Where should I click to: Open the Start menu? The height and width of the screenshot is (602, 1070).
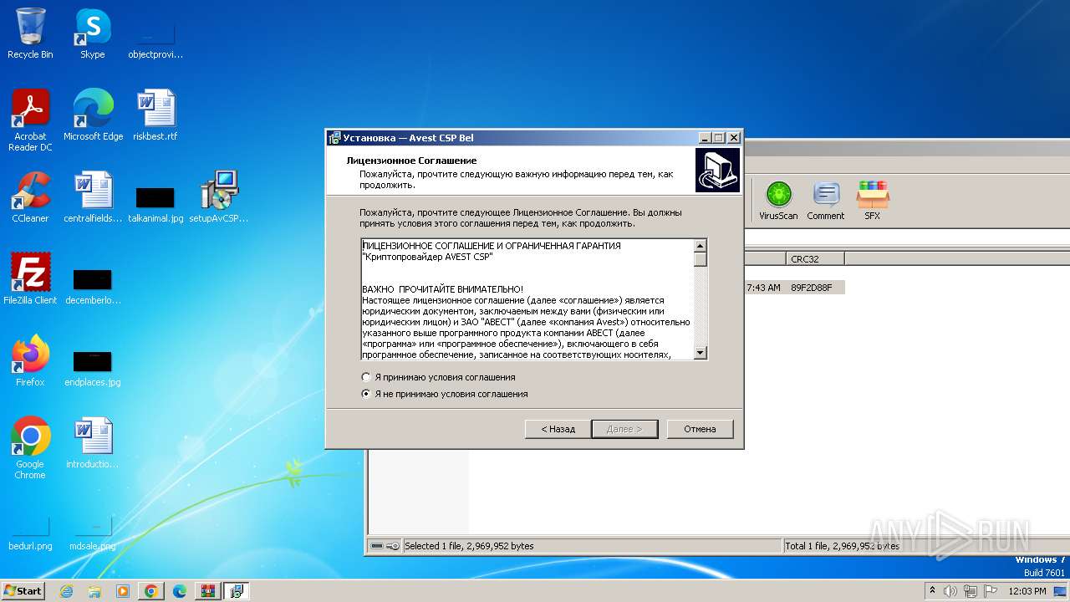click(x=23, y=590)
